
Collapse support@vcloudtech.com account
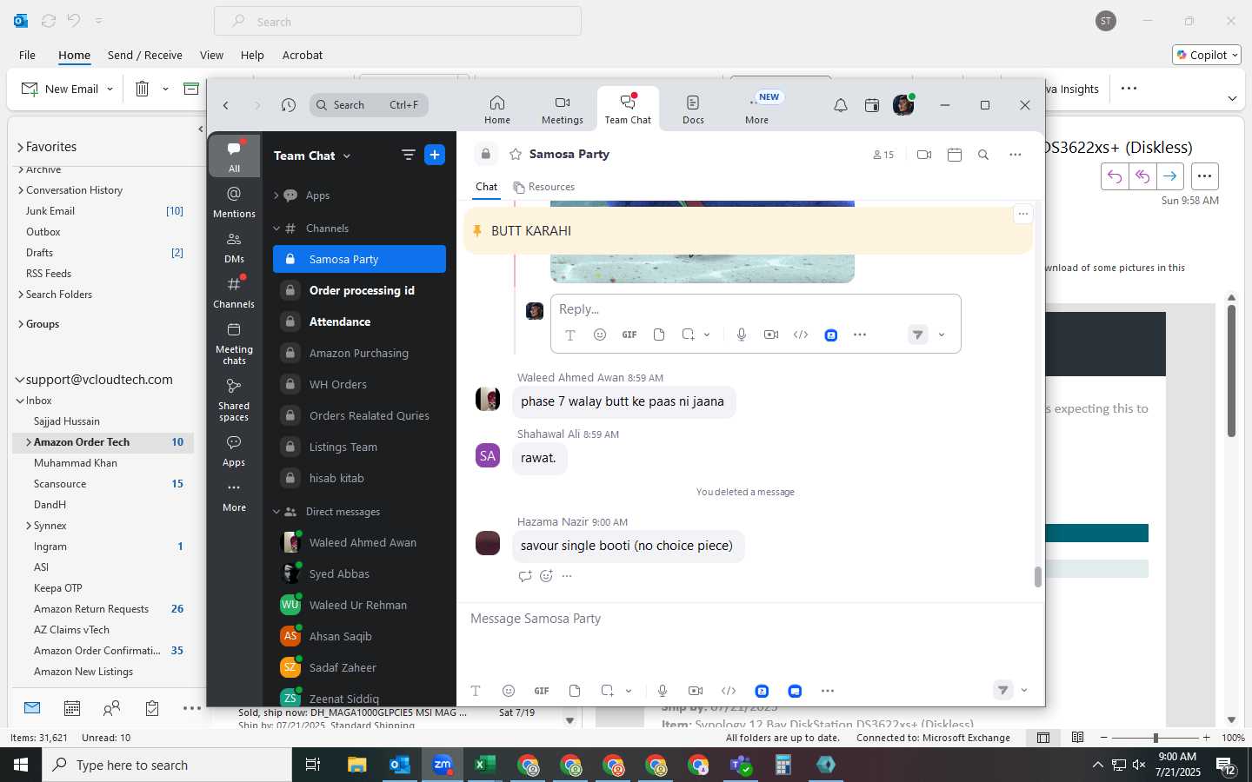click(19, 380)
